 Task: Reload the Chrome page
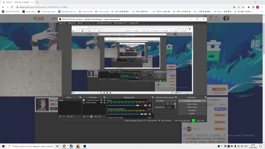click(x=12, y=7)
